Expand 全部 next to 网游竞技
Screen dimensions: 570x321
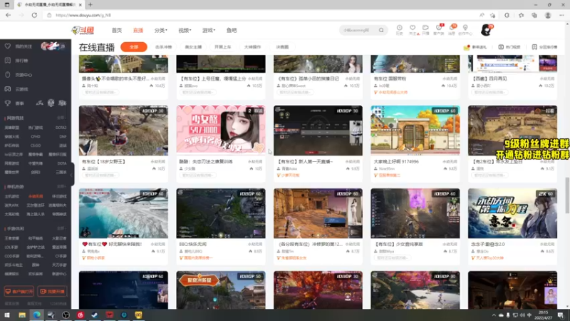click(61, 118)
